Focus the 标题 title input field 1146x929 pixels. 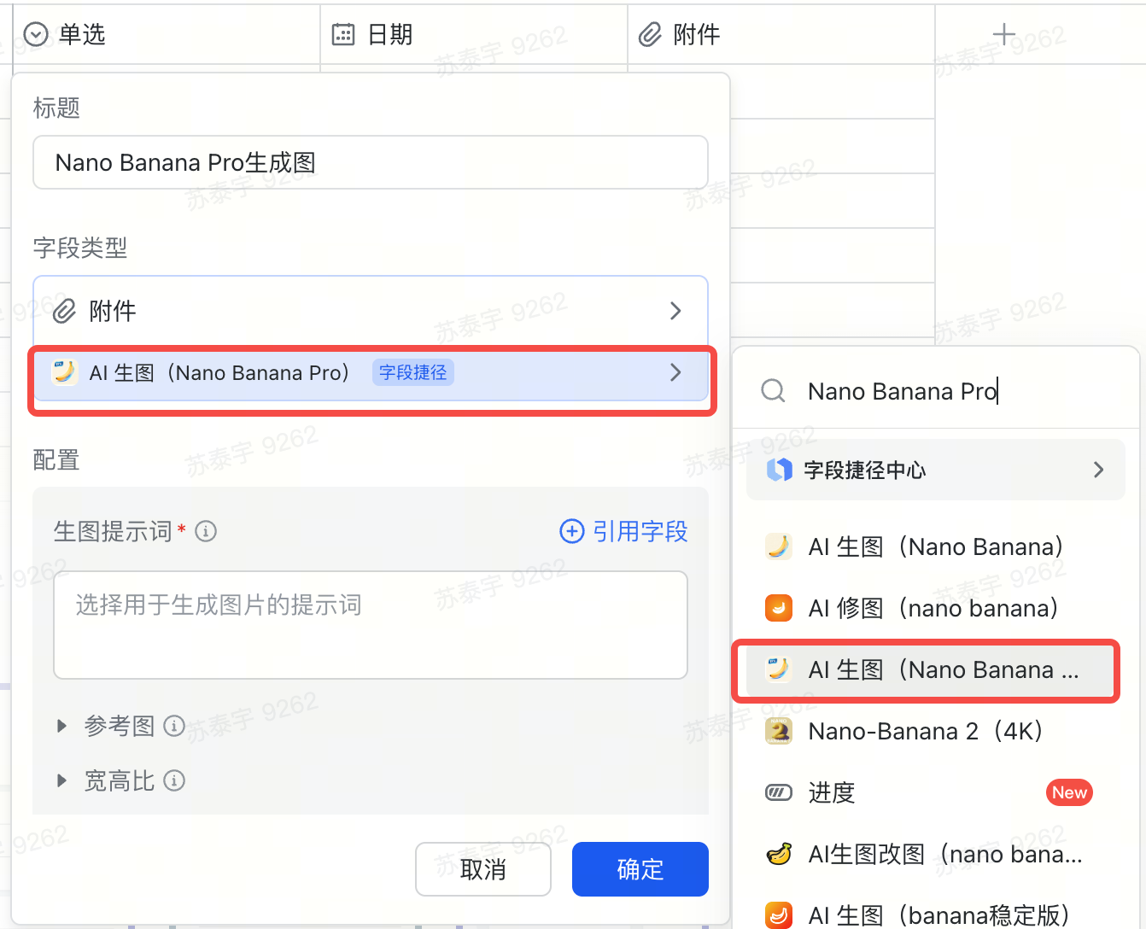(x=370, y=162)
